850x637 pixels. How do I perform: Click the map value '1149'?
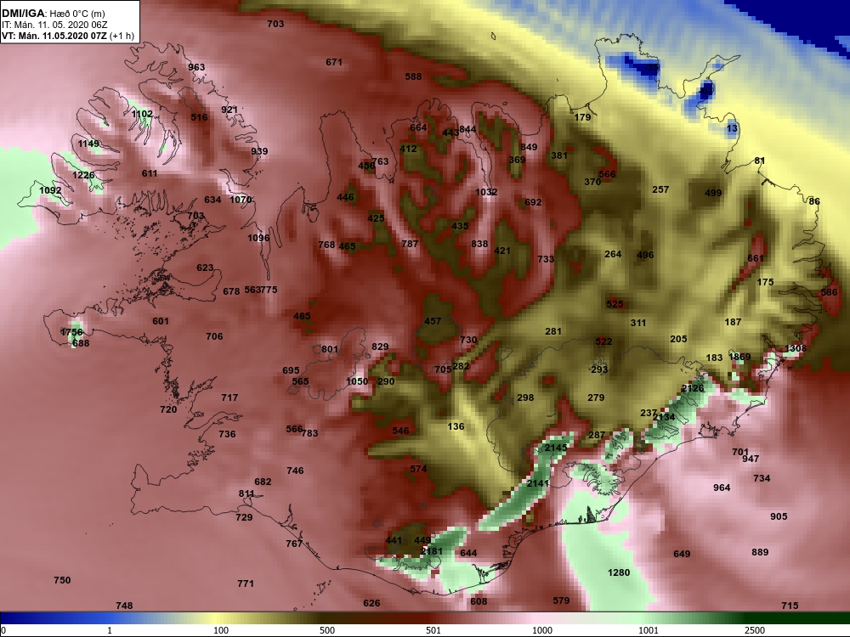88,144
